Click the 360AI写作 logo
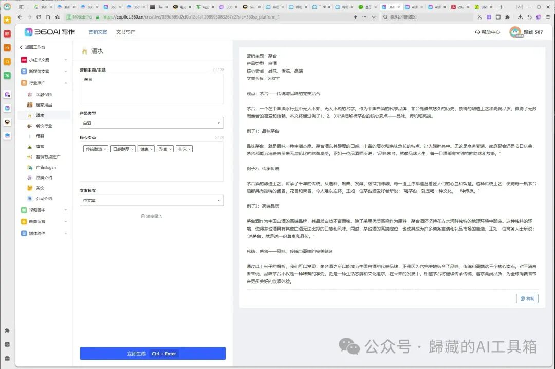 click(49, 32)
